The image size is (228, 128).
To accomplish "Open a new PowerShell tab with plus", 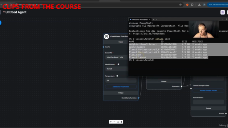I will tap(154, 20).
